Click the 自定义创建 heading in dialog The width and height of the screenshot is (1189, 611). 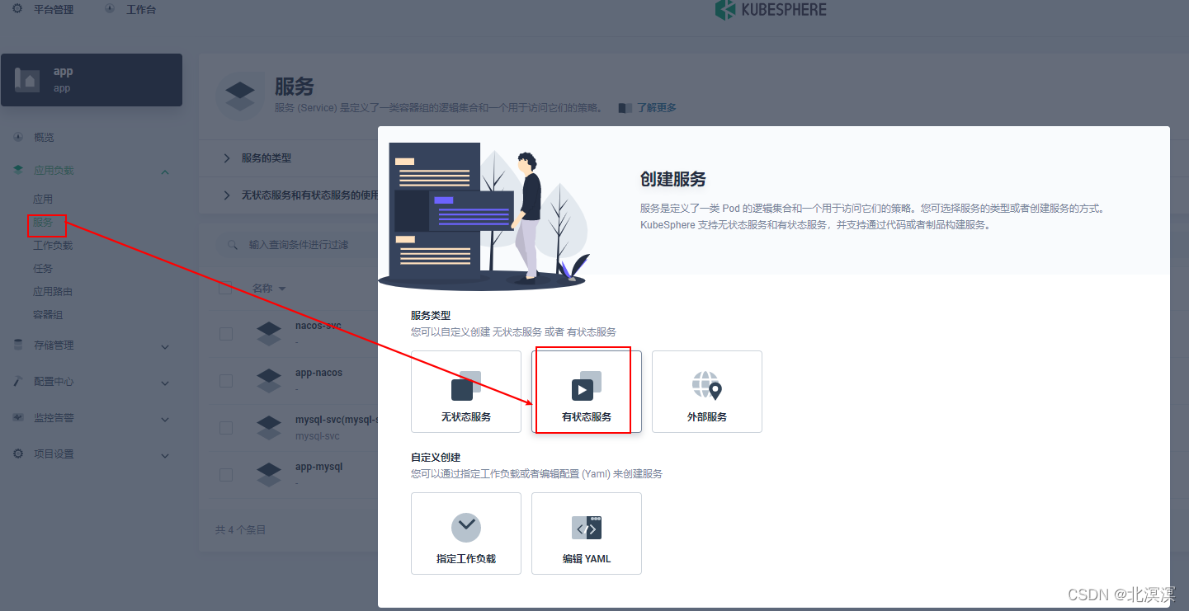(436, 457)
